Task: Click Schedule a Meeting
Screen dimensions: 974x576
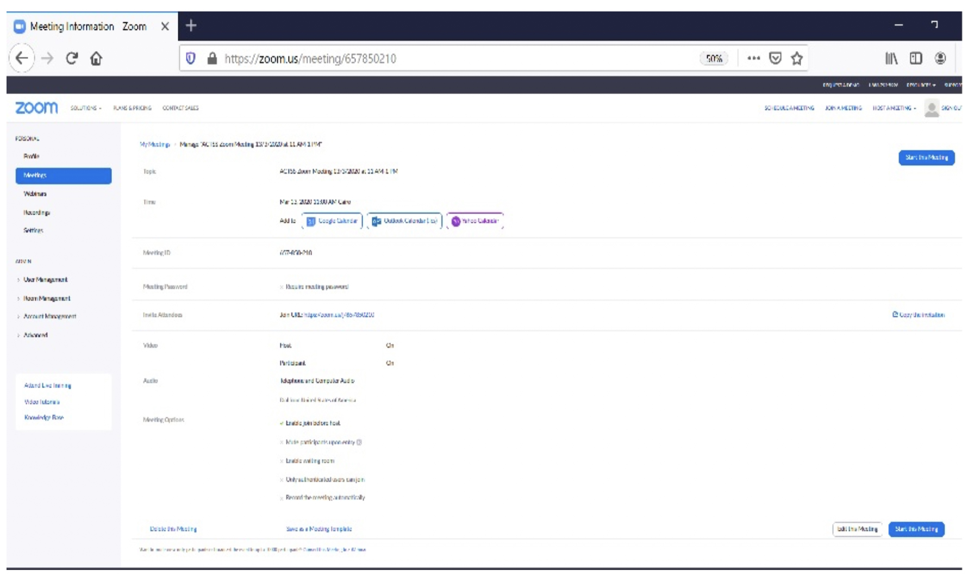Action: pyautogui.click(x=789, y=108)
